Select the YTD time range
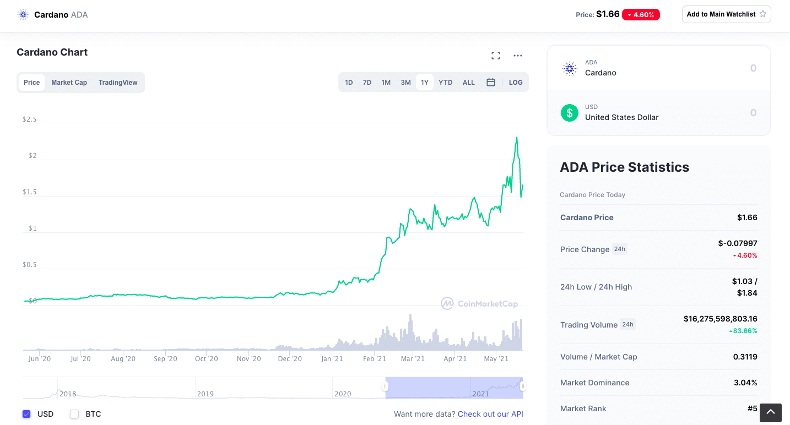 click(x=446, y=83)
